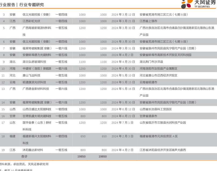
Task: Select address 甘肃省酒泉市
Action: click(148, 116)
